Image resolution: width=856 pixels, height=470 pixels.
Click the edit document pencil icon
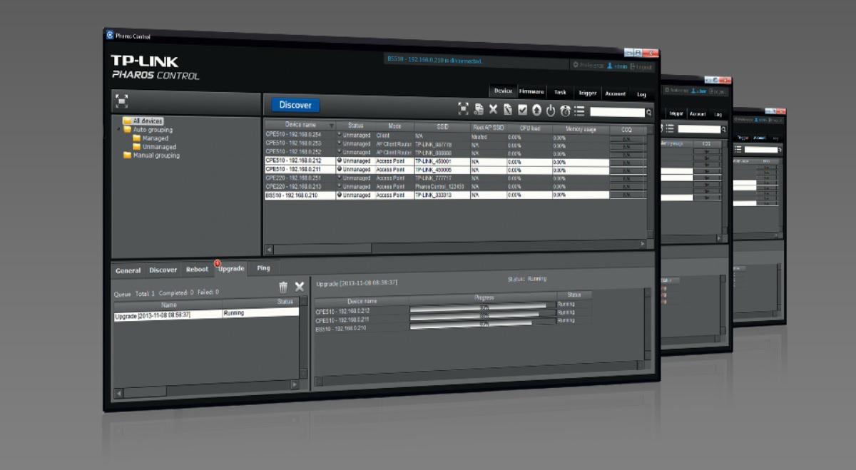click(508, 110)
